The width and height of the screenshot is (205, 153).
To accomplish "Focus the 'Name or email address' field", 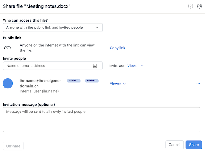I will pos(53,66).
